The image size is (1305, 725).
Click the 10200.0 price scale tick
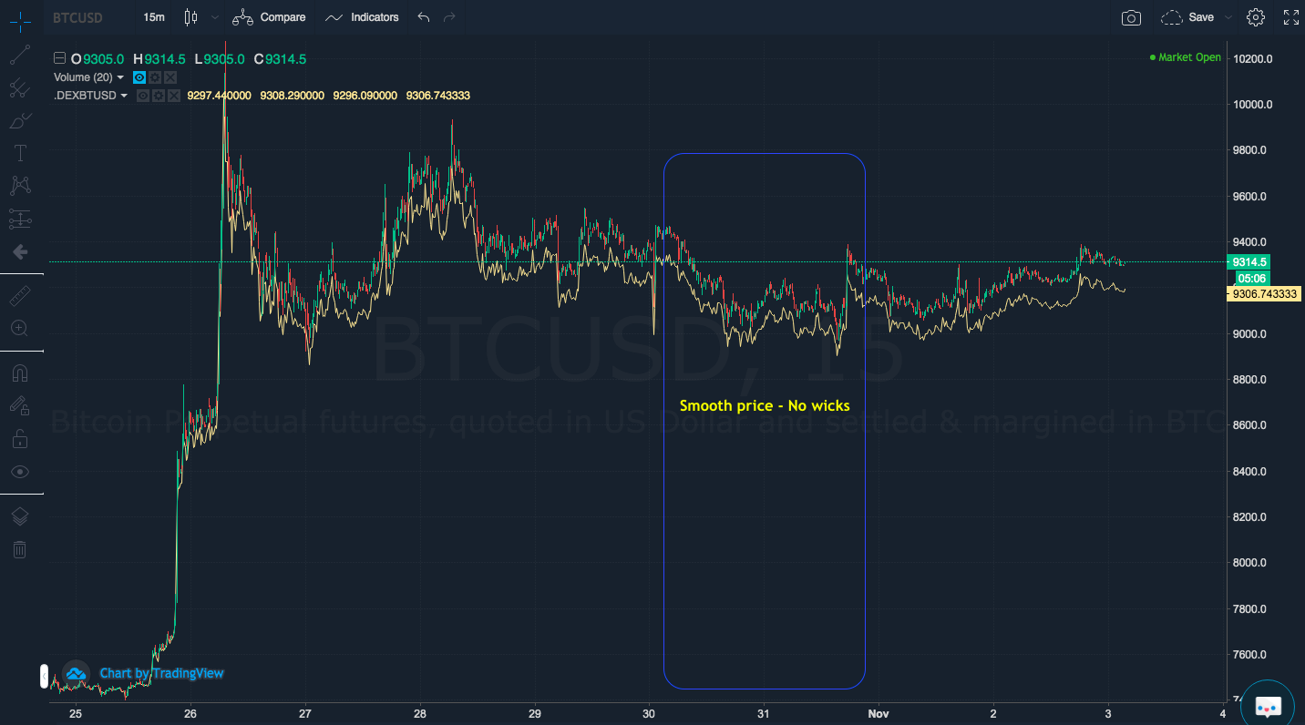pos(1252,59)
